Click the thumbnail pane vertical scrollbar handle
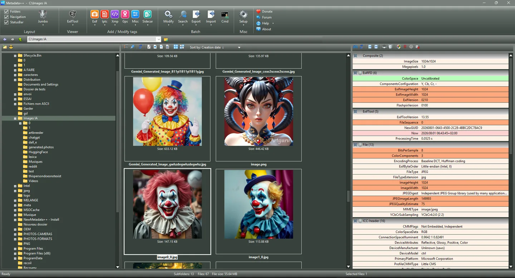The width and height of the screenshot is (515, 278). pyautogui.click(x=349, y=196)
